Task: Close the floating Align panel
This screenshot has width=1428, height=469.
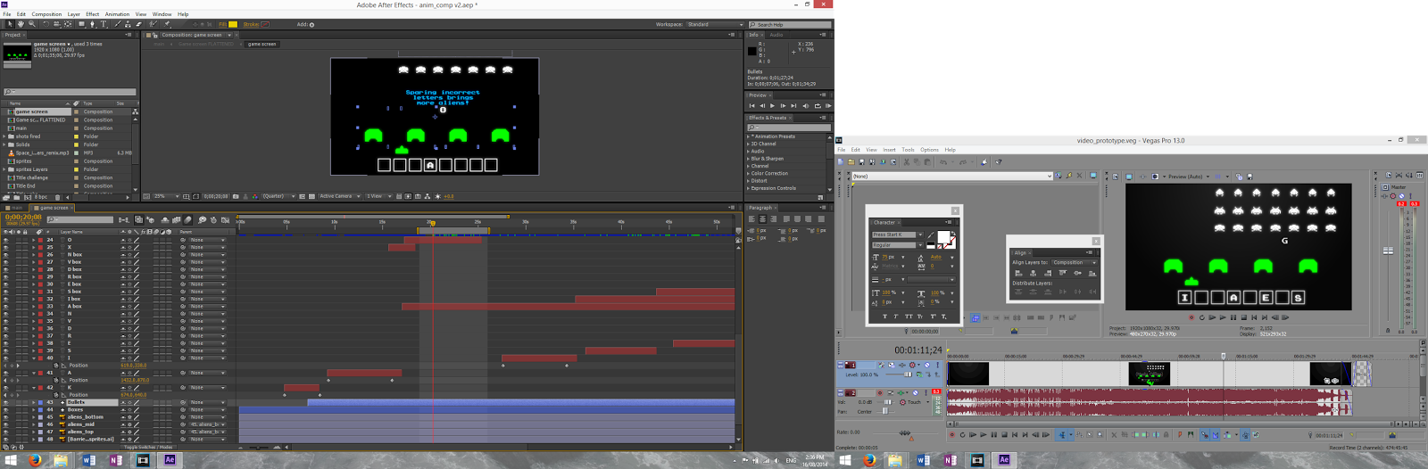Action: pyautogui.click(x=1096, y=241)
